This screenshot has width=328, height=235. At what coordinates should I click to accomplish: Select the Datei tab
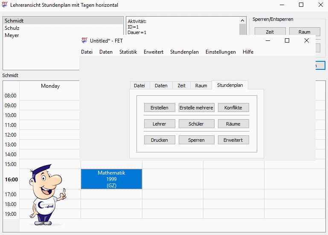tap(139, 86)
